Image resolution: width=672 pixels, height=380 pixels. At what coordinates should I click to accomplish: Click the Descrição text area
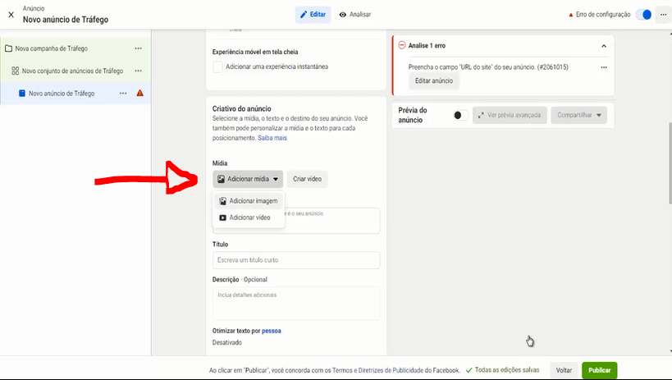[x=296, y=303]
